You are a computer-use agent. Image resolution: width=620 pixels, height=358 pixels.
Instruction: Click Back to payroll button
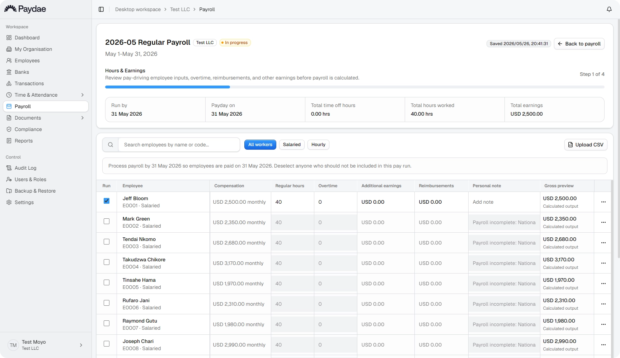(579, 44)
